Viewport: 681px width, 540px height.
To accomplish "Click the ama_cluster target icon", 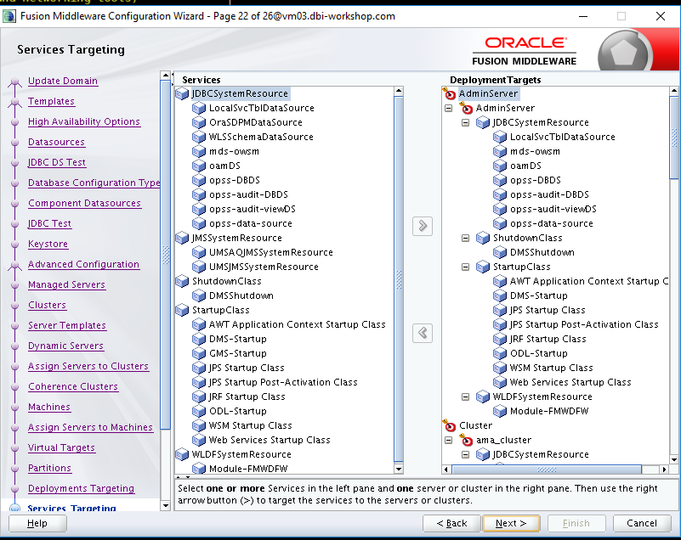I will click(x=466, y=441).
